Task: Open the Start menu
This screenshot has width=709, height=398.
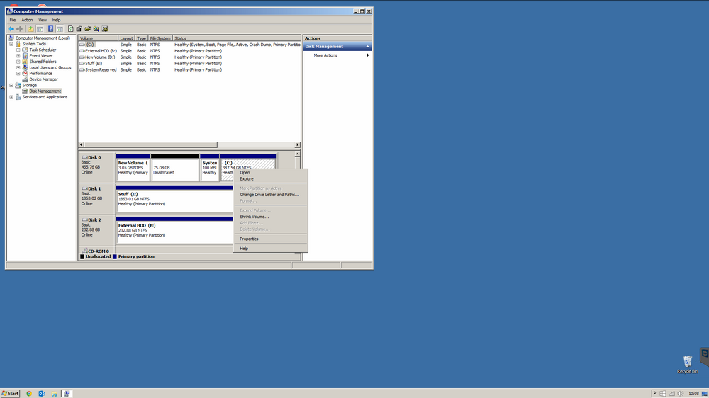Action: (10, 394)
